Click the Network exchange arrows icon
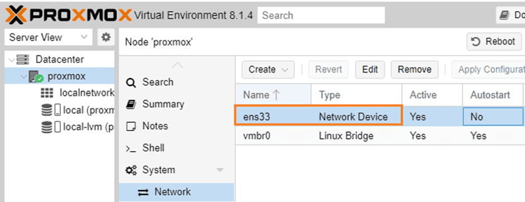The height and width of the screenshot is (202, 525). pos(144,193)
